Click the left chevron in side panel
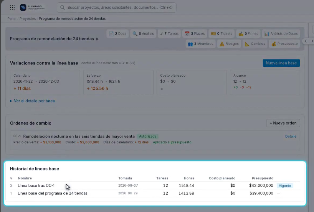This screenshot has width=314, height=212. point(306,41)
